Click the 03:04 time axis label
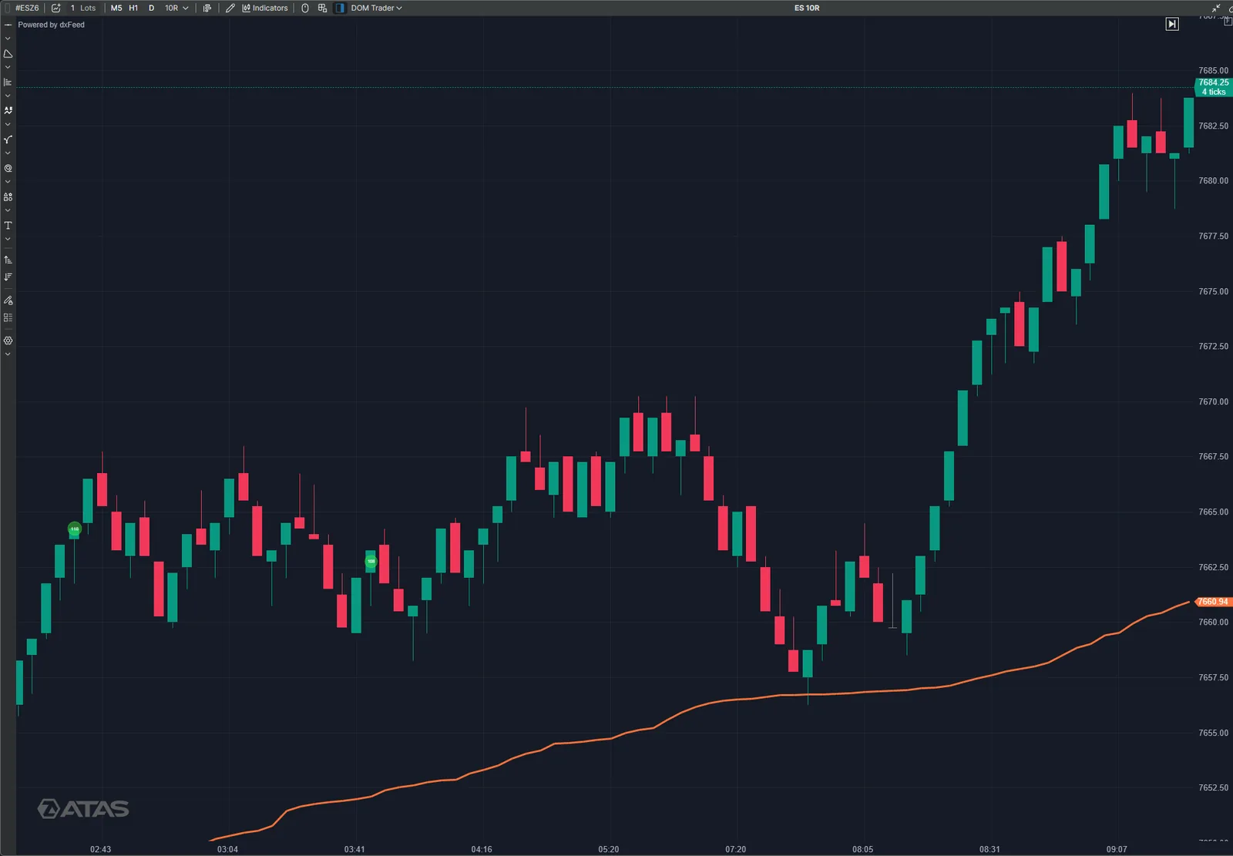The width and height of the screenshot is (1233, 856). point(227,849)
